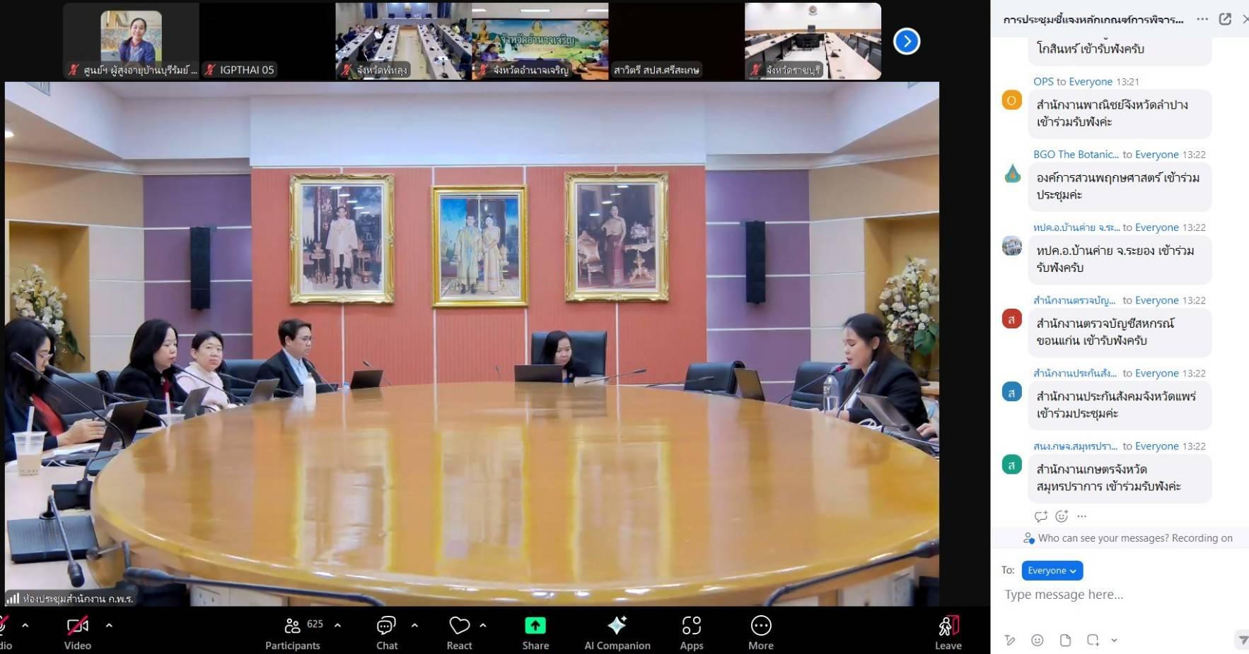Image resolution: width=1249 pixels, height=654 pixels.
Task: Expand the Video options arrow
Action: (x=109, y=625)
